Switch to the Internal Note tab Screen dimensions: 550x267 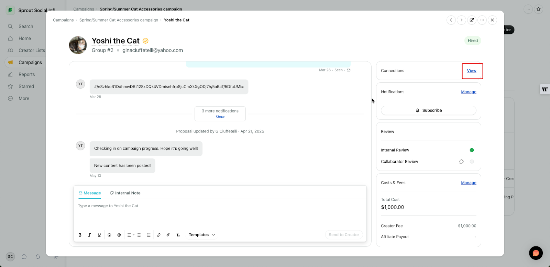pos(125,193)
